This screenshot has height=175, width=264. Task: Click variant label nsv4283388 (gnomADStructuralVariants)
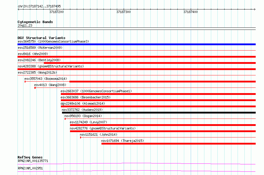pos(51,66)
